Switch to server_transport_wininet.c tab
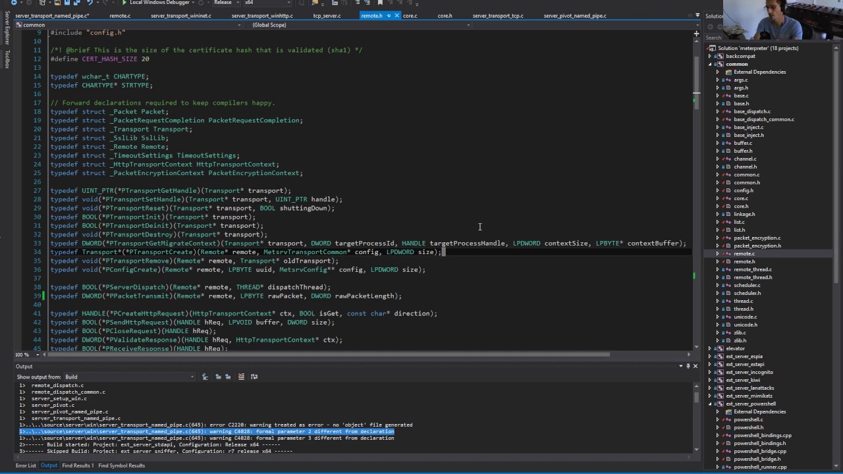 [x=181, y=15]
